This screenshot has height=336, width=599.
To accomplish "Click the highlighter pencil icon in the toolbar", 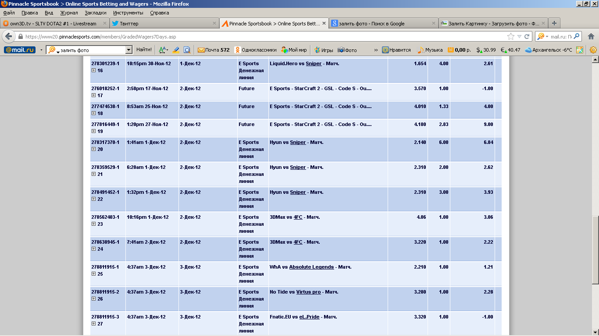I will [x=176, y=50].
